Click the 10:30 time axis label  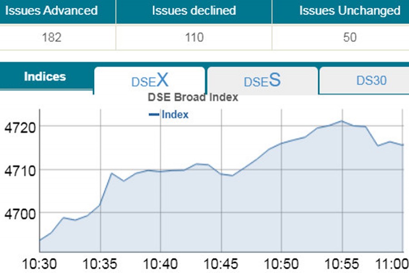pos(40,264)
